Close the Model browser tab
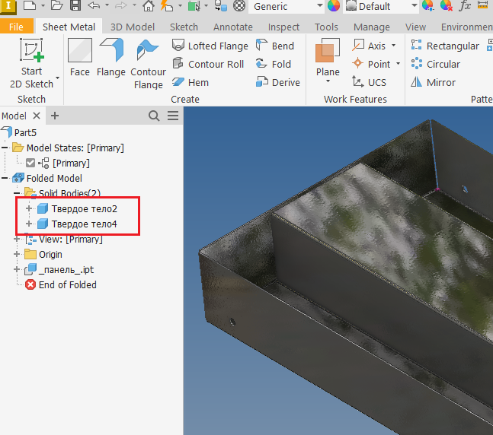The image size is (493, 435). (x=37, y=116)
